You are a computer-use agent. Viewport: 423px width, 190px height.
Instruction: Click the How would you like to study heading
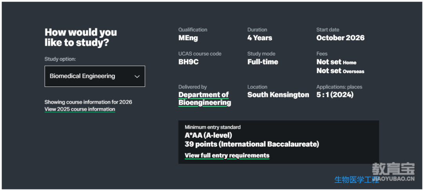[81, 37]
